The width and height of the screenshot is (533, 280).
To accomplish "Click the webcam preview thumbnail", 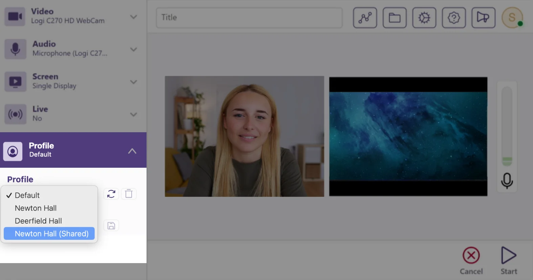I will pos(244,136).
